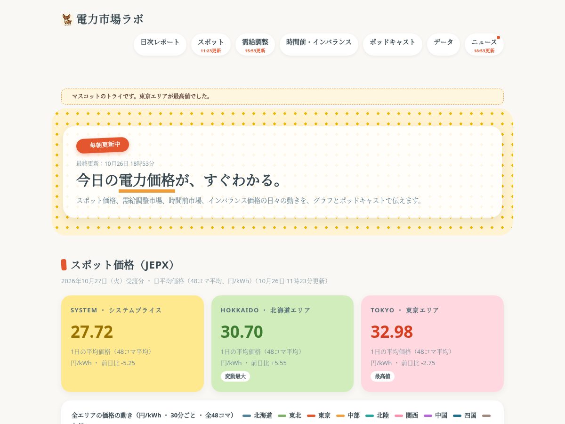565x424 pixels.
Task: Open the ニュース nav tab
Action: tap(484, 44)
